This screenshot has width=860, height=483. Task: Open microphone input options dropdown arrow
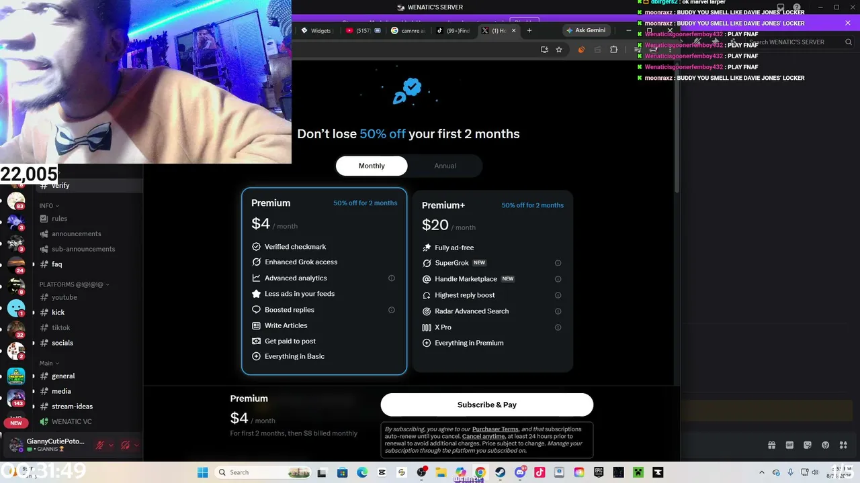click(111, 445)
